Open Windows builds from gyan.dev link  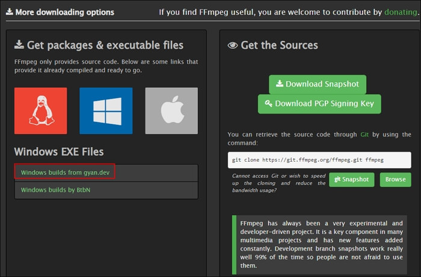65,172
